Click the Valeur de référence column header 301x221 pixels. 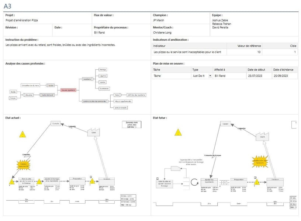point(249,46)
